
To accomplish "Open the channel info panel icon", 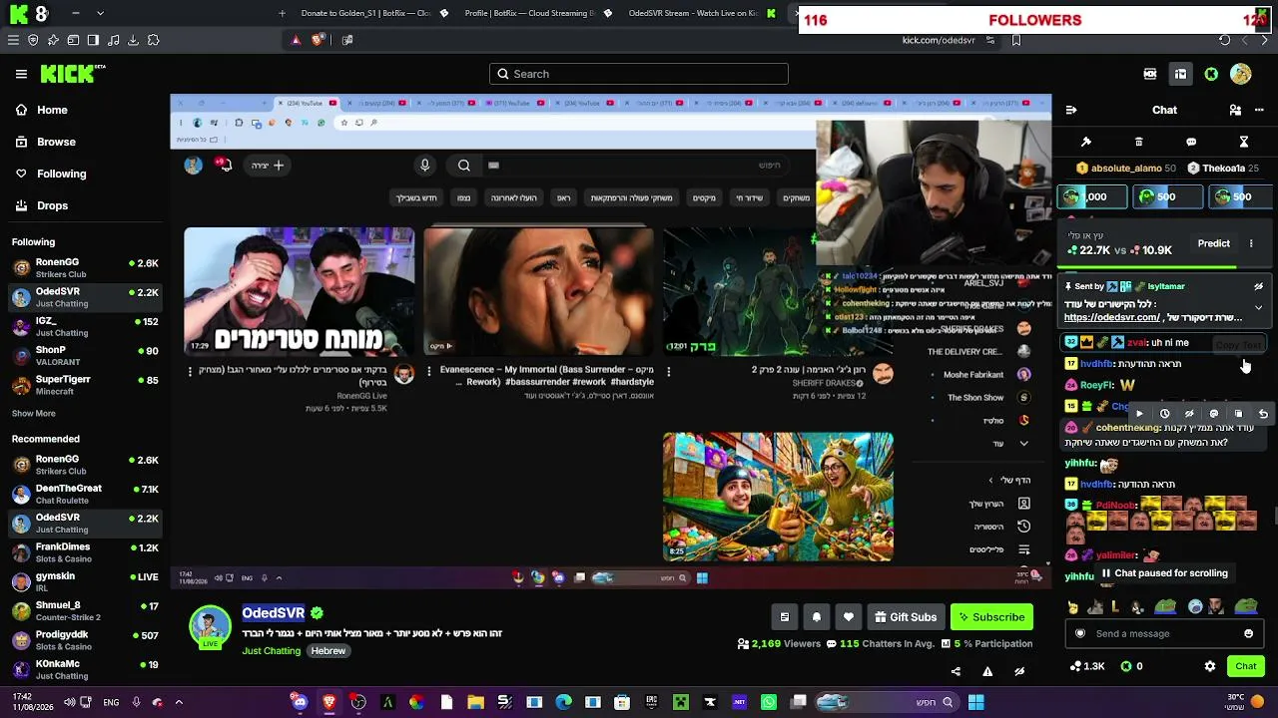I will 785,617.
